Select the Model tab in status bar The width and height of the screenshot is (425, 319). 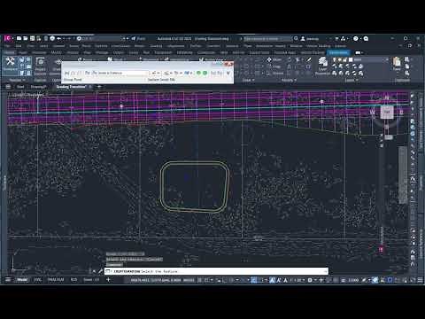tap(22, 279)
